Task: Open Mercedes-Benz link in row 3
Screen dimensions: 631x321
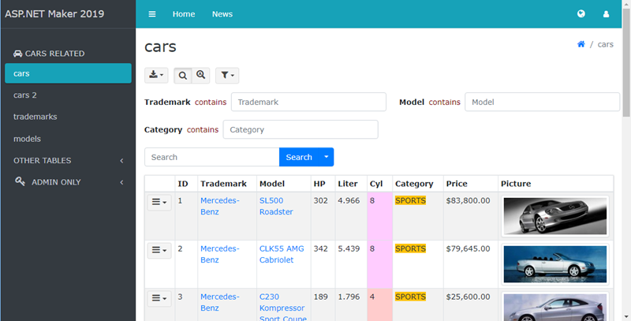Action: click(x=220, y=302)
